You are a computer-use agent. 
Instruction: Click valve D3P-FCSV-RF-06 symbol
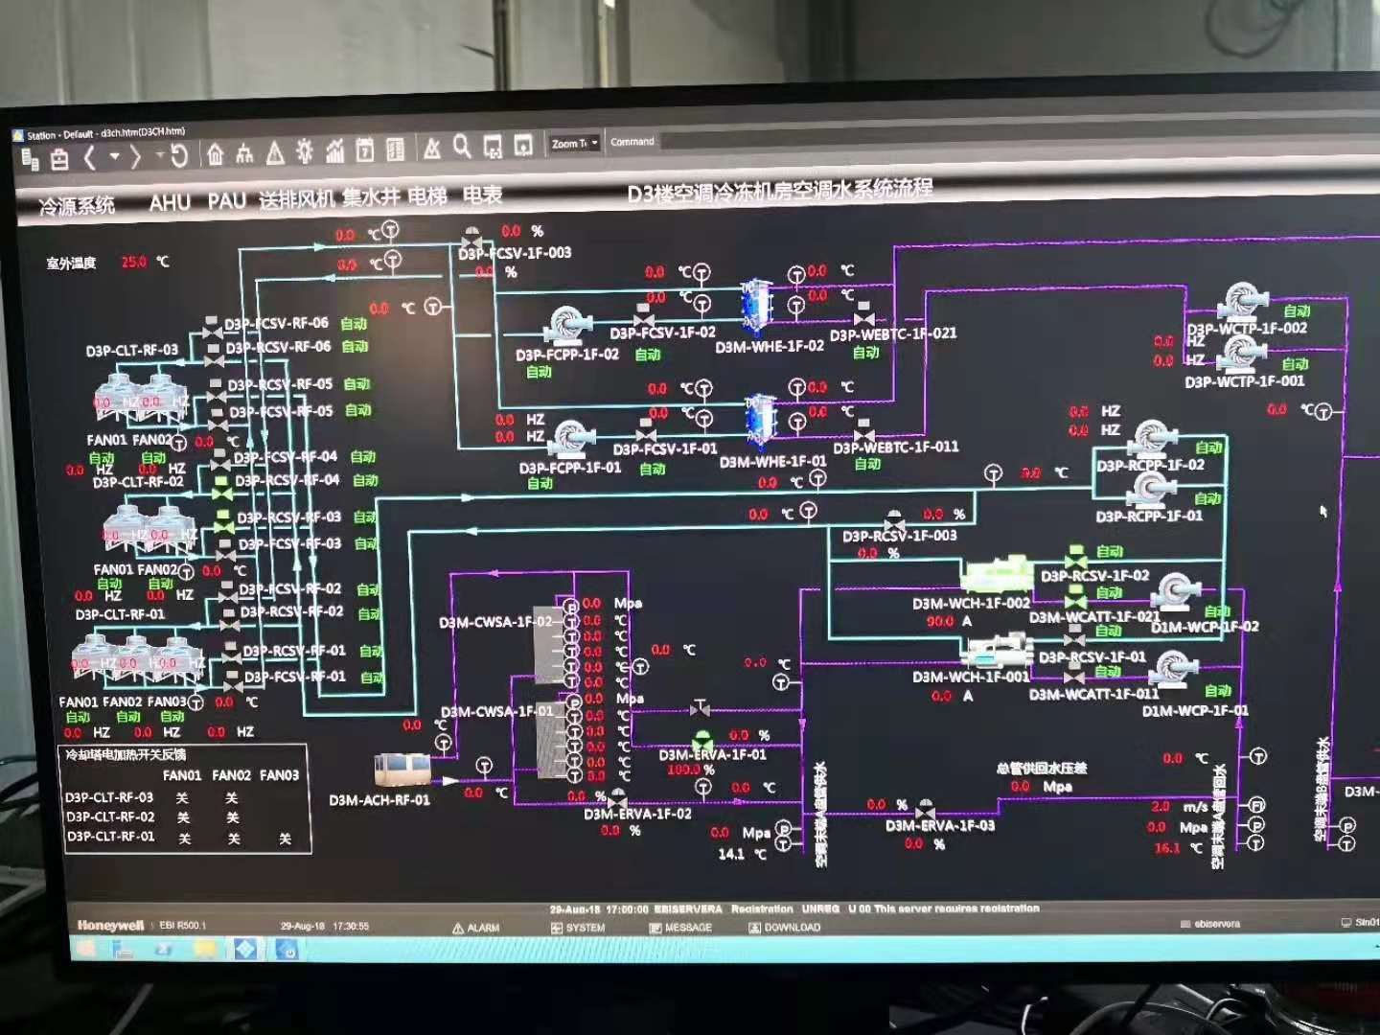pos(213,330)
